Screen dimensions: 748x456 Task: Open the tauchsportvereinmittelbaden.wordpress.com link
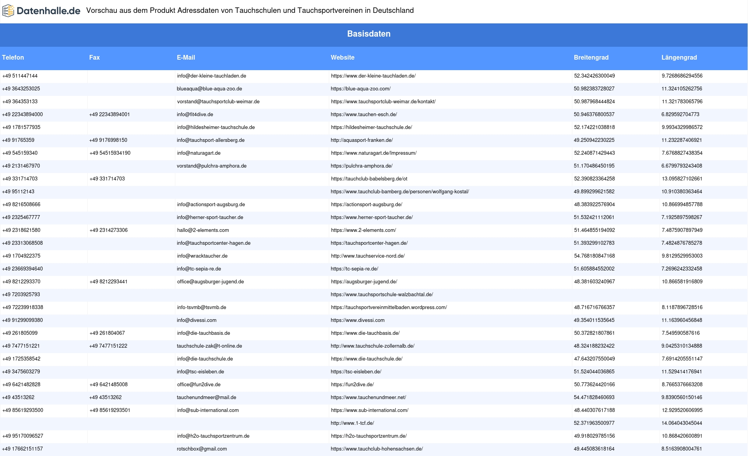[x=389, y=308]
